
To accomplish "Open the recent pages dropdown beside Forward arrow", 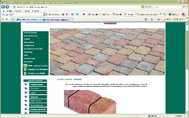I will tap(11, 7).
